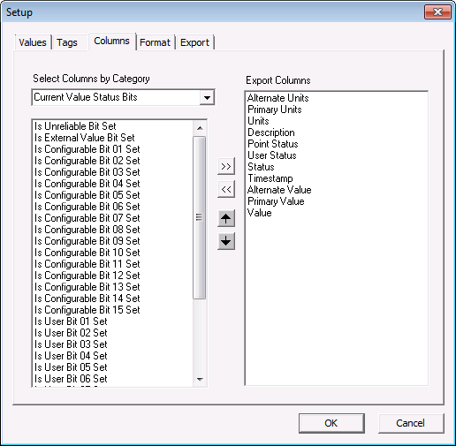Select 'Is User Bit 06 Set'

71,379
